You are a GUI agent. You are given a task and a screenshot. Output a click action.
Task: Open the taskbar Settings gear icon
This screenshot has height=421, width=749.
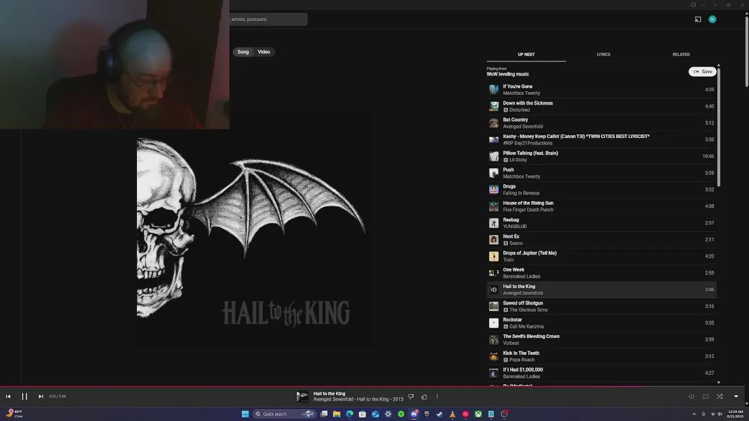[388, 414]
